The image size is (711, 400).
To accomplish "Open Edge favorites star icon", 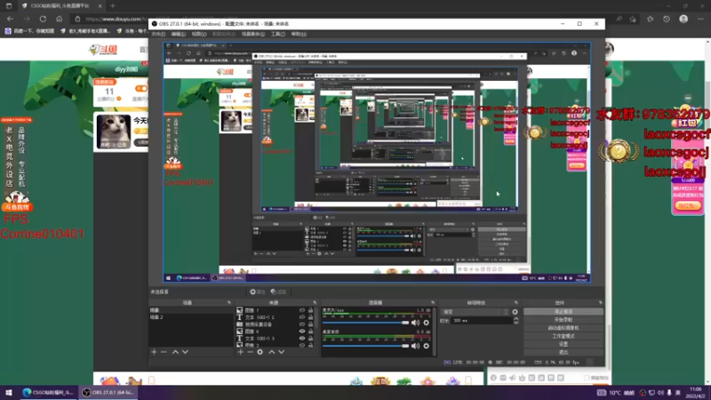I will [651, 19].
